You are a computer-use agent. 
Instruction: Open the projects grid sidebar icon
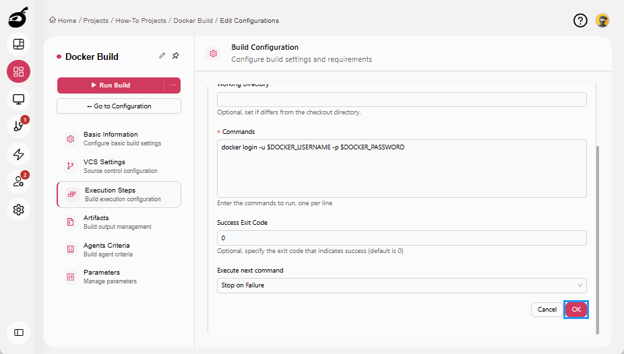click(x=18, y=71)
